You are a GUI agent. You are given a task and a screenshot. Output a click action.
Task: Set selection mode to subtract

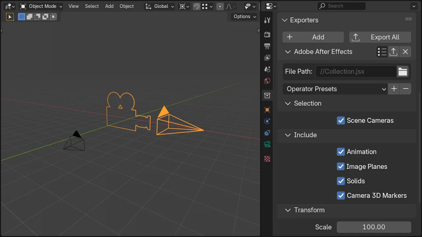tap(38, 17)
